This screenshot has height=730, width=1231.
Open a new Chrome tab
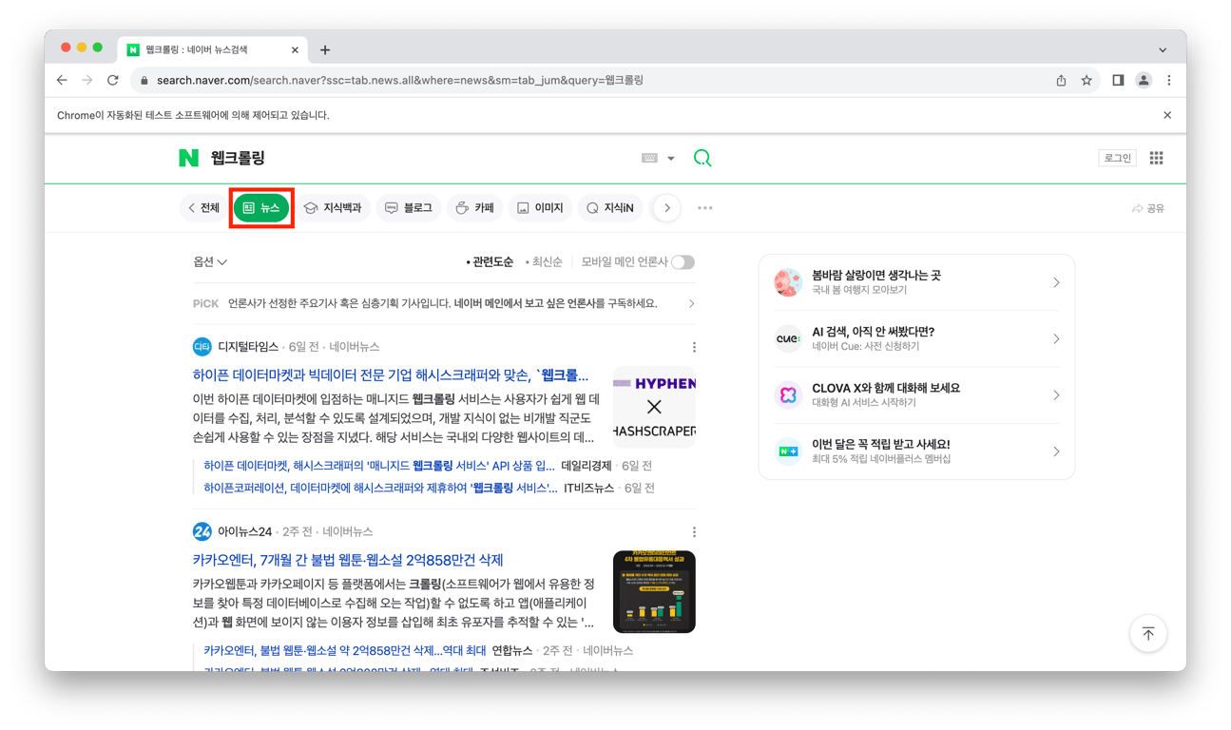tap(325, 50)
